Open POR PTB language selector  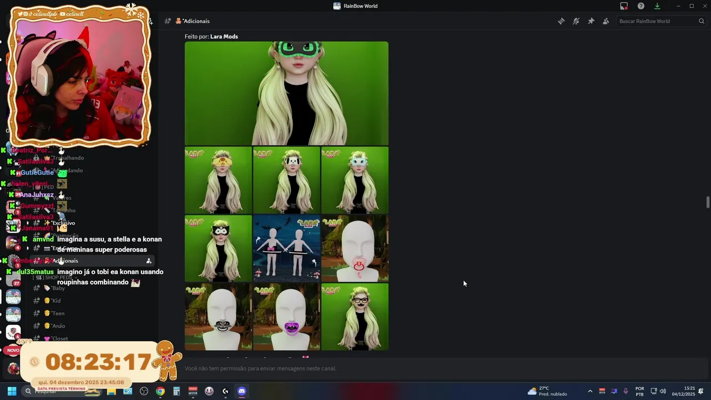click(639, 391)
